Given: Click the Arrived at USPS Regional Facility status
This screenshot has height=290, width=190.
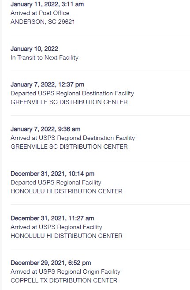Looking at the screenshot, I should (x=56, y=227).
